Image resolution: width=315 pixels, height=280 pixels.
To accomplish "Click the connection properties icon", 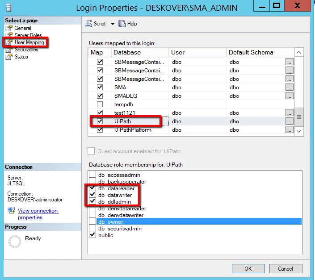I will click(x=11, y=210).
